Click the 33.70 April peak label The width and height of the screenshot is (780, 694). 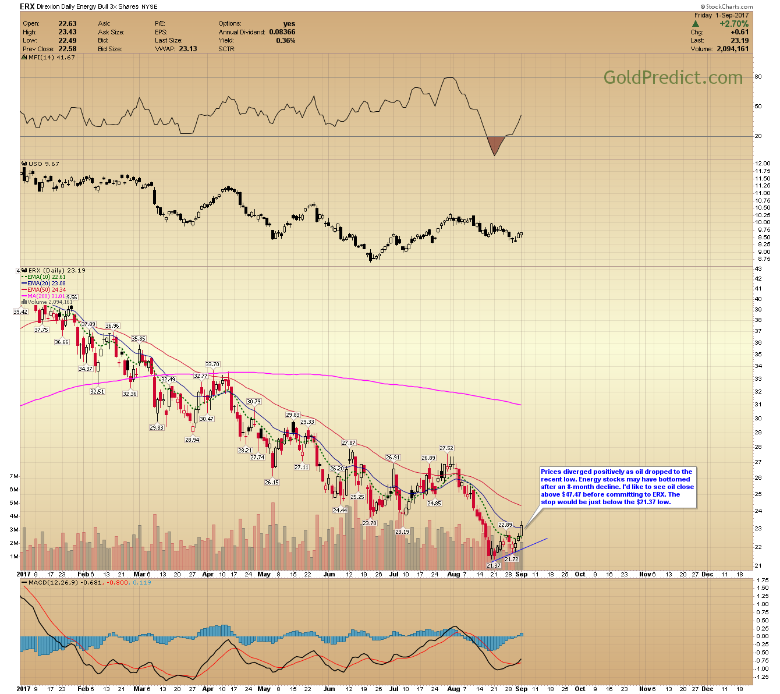212,364
